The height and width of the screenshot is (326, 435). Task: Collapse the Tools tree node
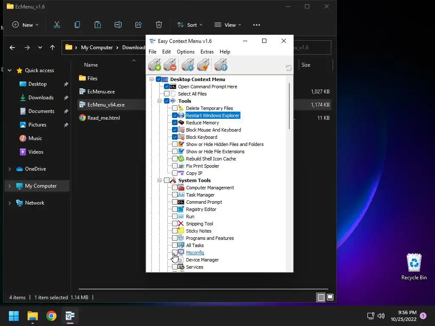[160, 101]
